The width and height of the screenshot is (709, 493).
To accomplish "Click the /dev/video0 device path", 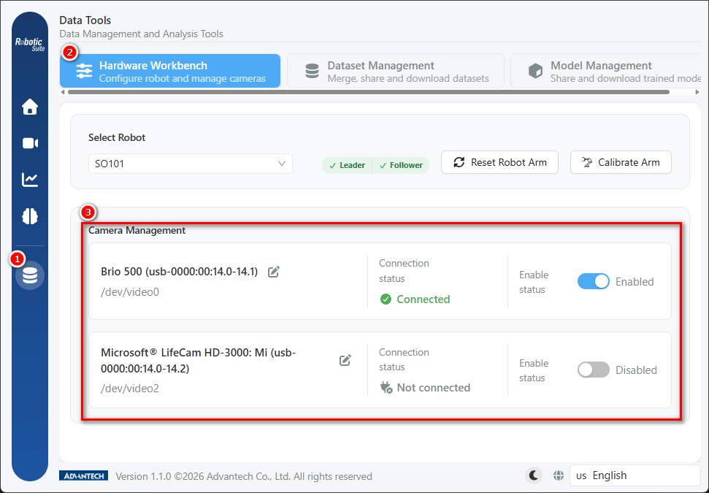I will pyautogui.click(x=130, y=292).
